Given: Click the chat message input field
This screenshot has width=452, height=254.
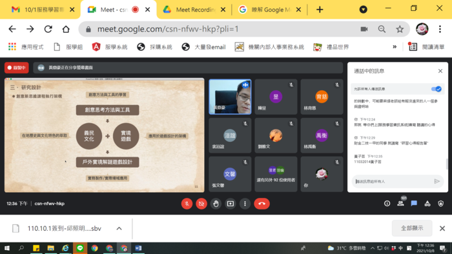Looking at the screenshot, I should (393, 181).
